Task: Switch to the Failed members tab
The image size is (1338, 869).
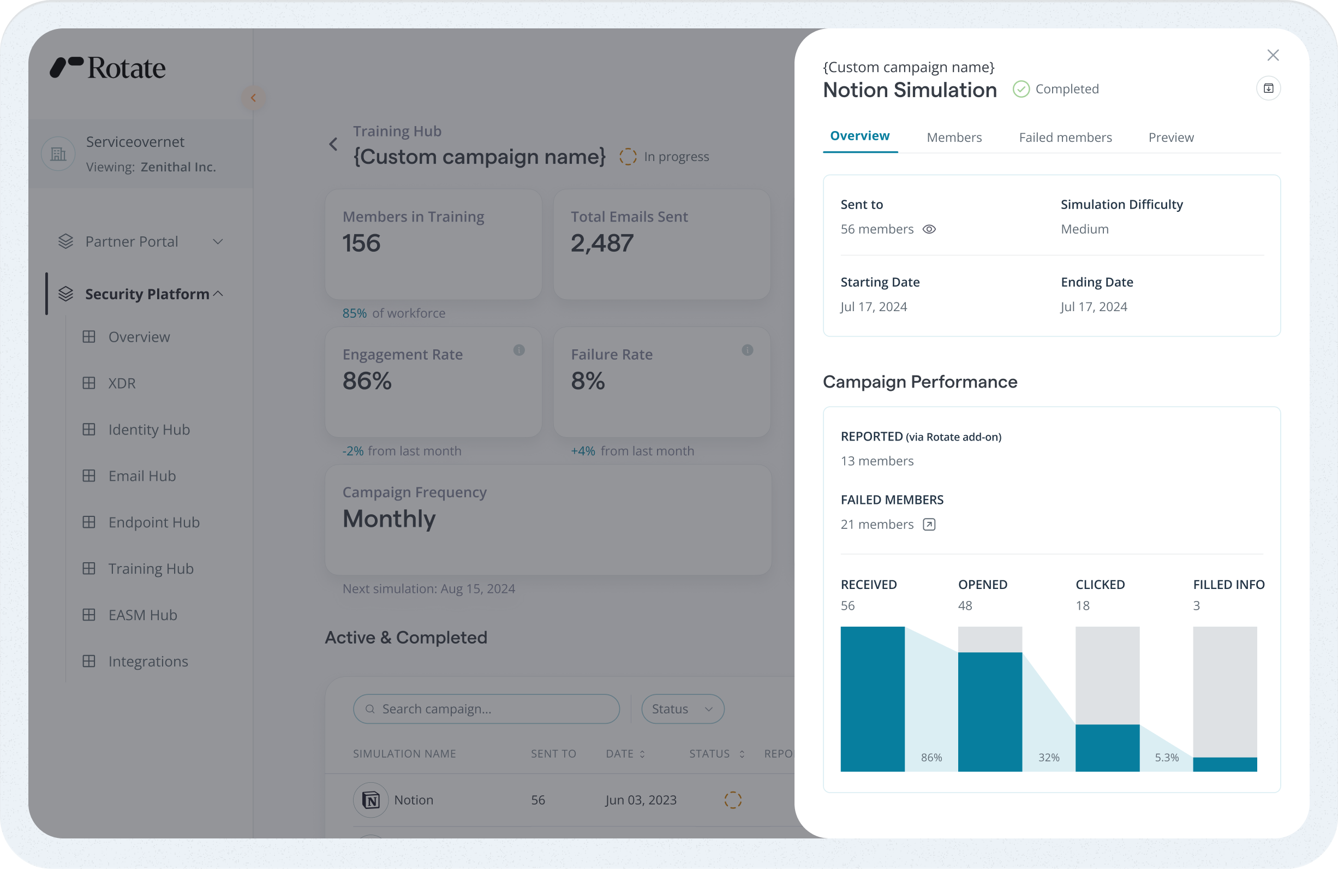Action: [1065, 138]
